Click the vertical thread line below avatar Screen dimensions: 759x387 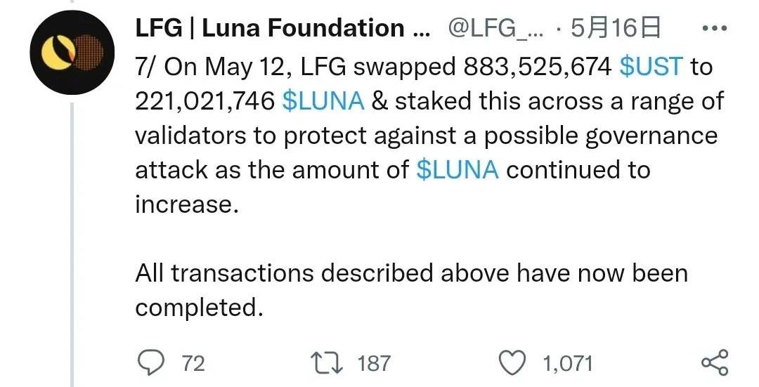coord(71,246)
